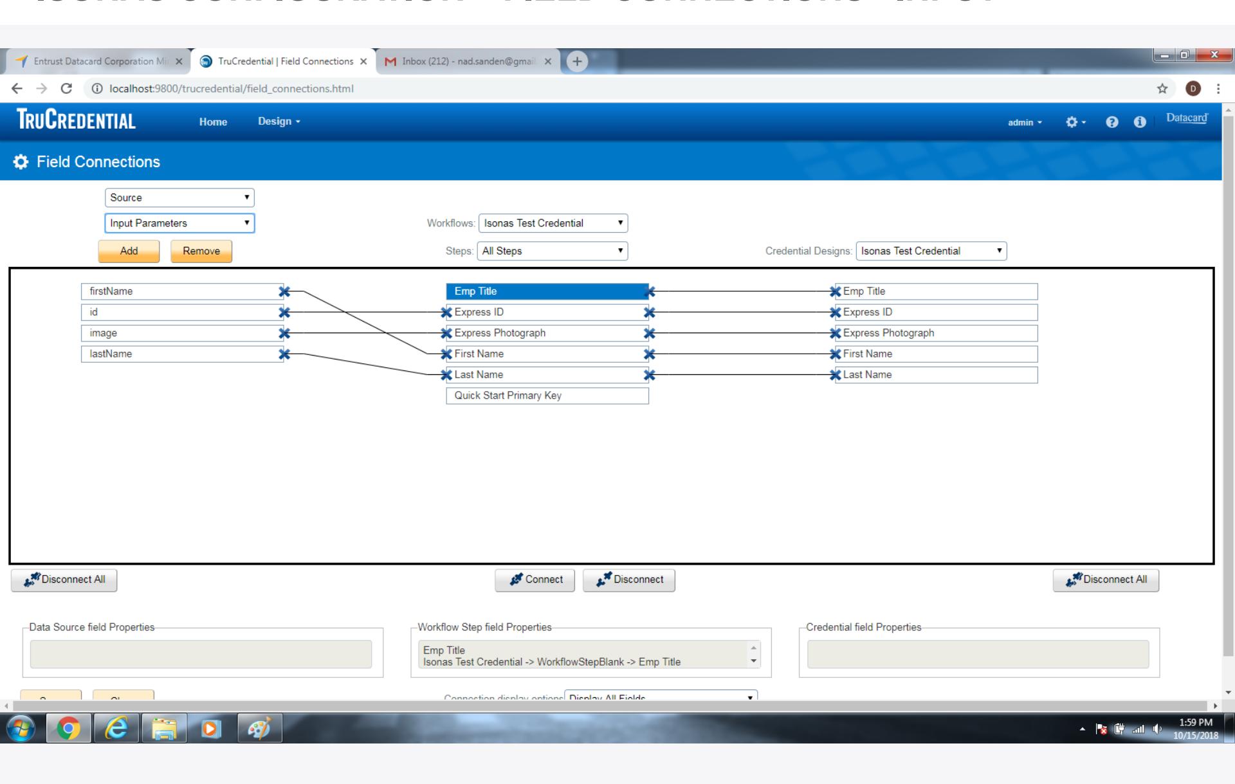Open the Datacard link in header
1235x784 pixels.
tap(1187, 118)
